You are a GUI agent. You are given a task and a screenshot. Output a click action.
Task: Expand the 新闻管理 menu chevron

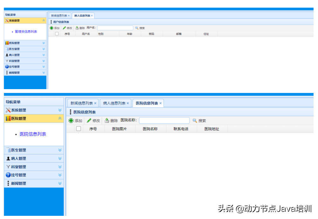(60, 183)
